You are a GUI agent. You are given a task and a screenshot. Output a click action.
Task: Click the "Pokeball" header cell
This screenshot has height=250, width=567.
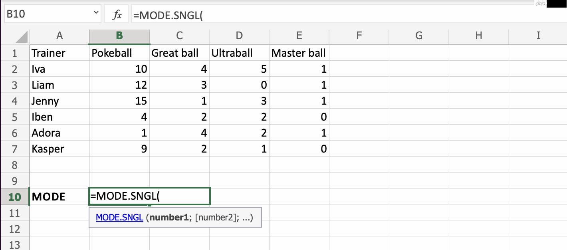tap(119, 53)
